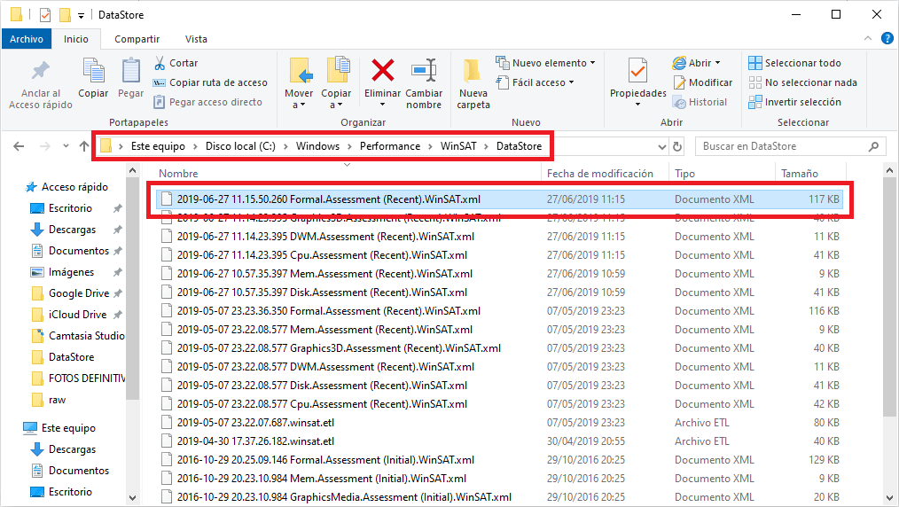Click the Historial button
Viewport: 899px width, 507px height.
tap(700, 102)
